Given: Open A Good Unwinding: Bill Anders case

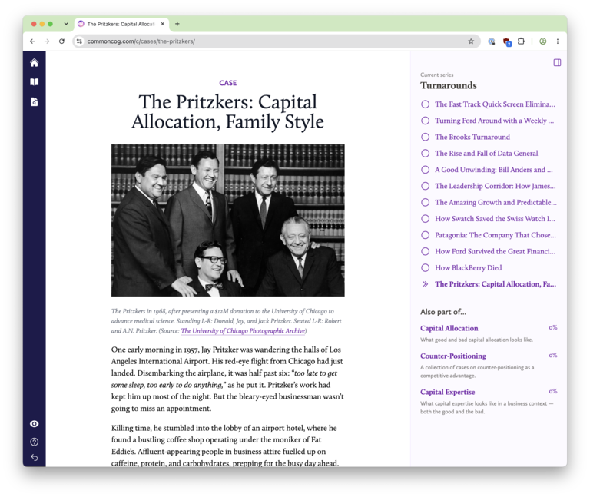Looking at the screenshot, I should pyautogui.click(x=494, y=170).
